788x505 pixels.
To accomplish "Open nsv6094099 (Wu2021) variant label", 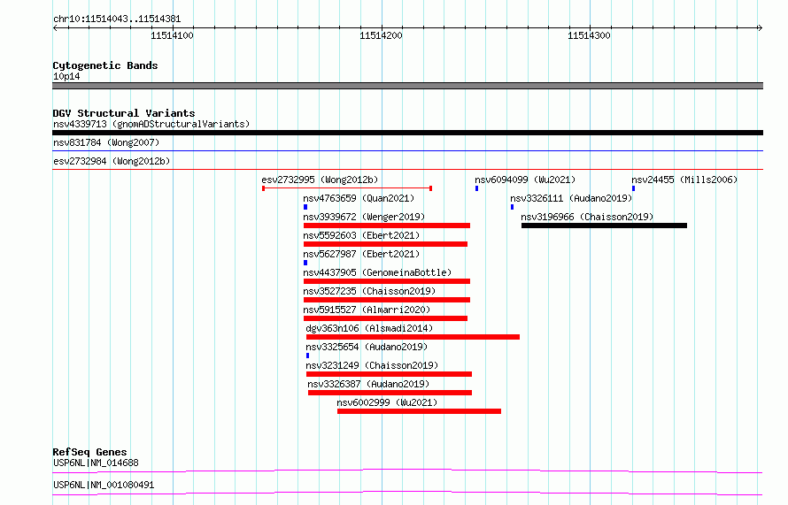I will (525, 180).
